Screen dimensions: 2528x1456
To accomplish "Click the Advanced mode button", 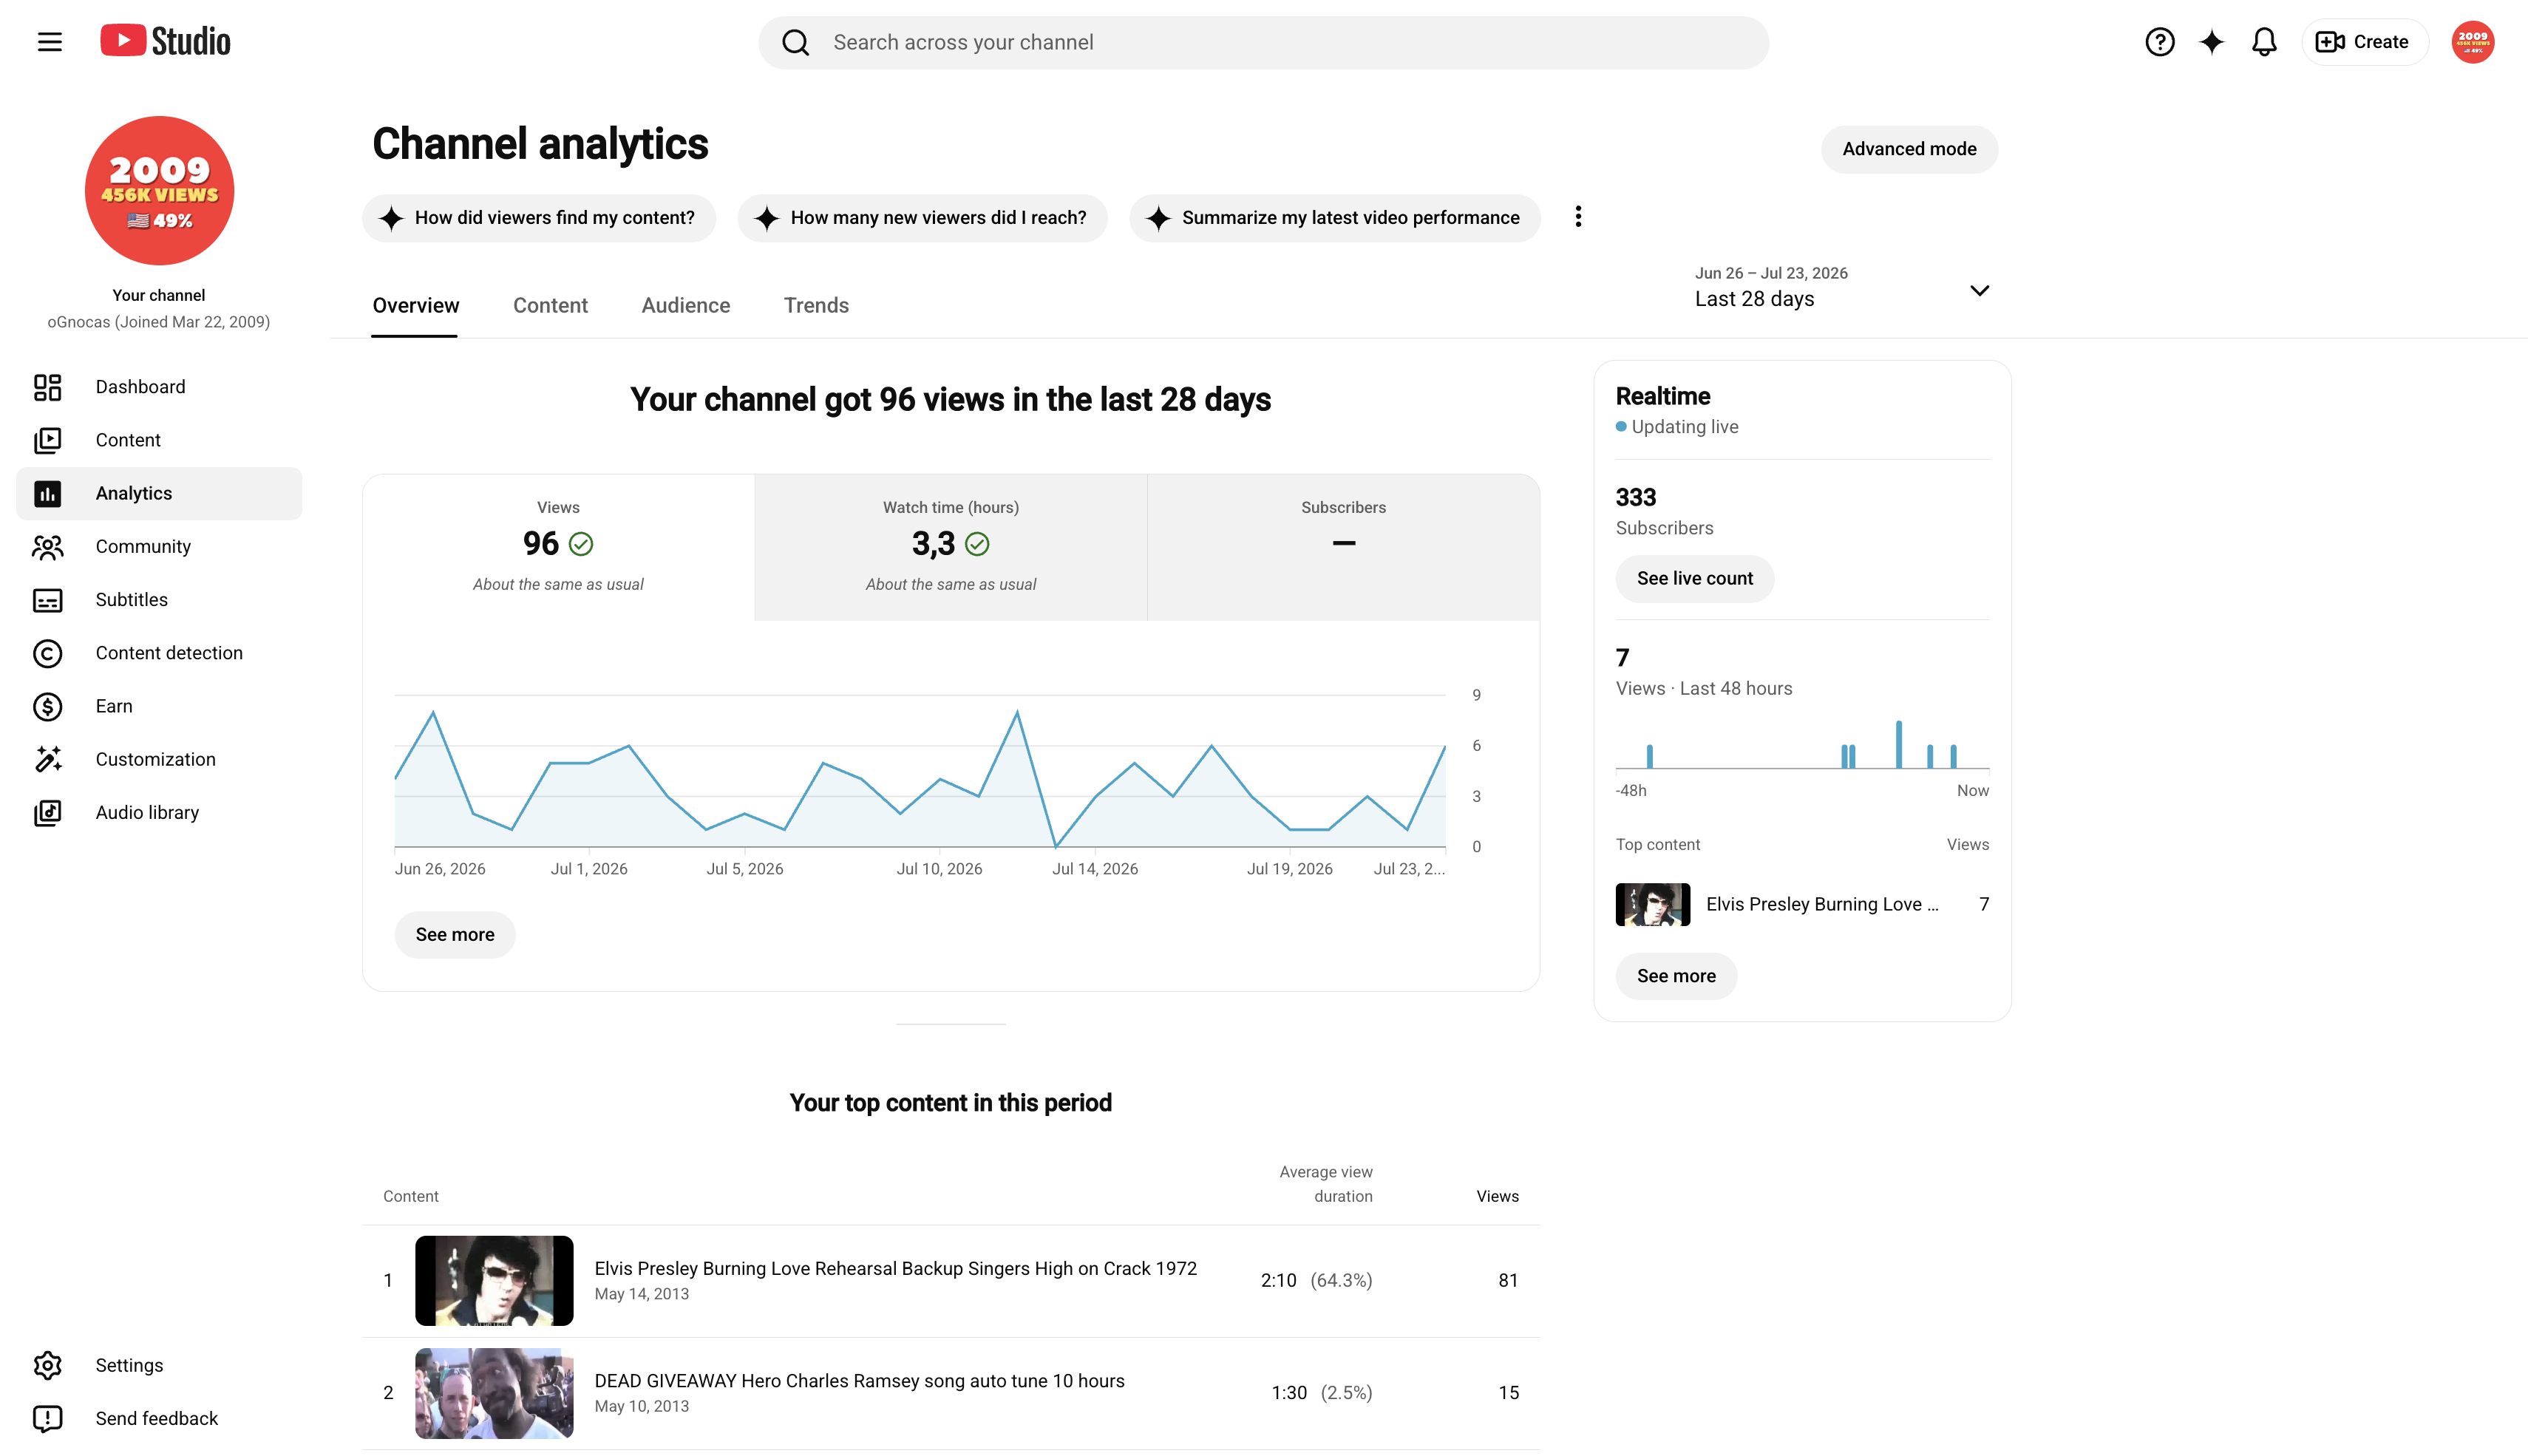I will pos(1909,149).
